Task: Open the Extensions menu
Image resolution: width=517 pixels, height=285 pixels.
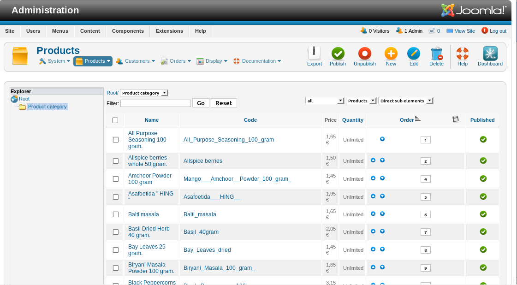Action: [169, 31]
